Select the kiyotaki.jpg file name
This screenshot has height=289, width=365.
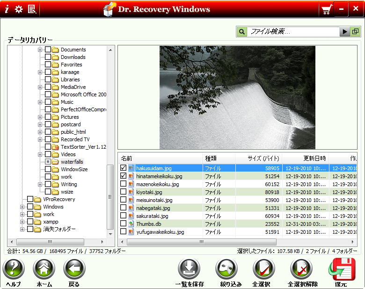tap(149, 192)
